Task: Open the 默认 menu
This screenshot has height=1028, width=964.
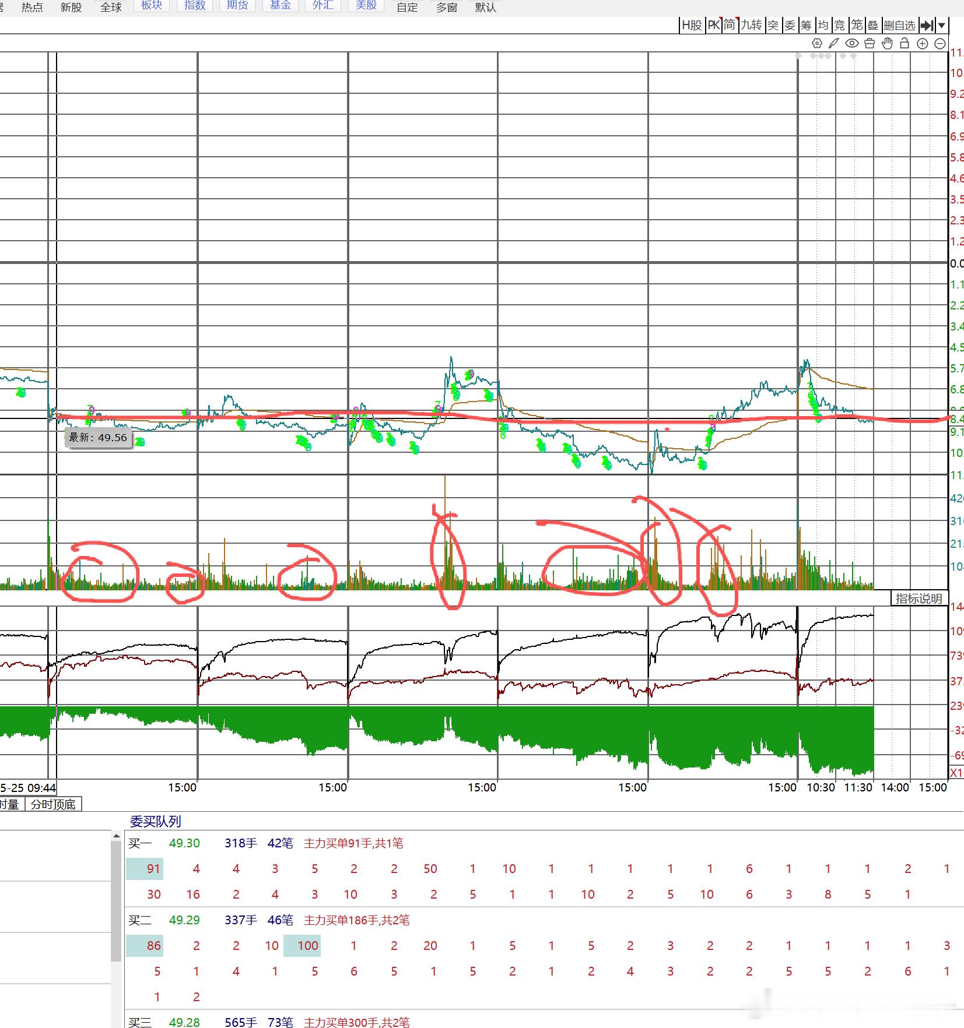Action: pyautogui.click(x=486, y=7)
